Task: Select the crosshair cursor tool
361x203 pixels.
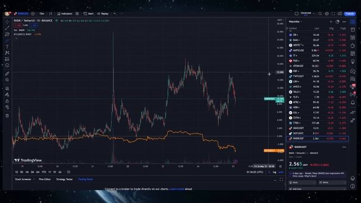Action: [x=7, y=21]
